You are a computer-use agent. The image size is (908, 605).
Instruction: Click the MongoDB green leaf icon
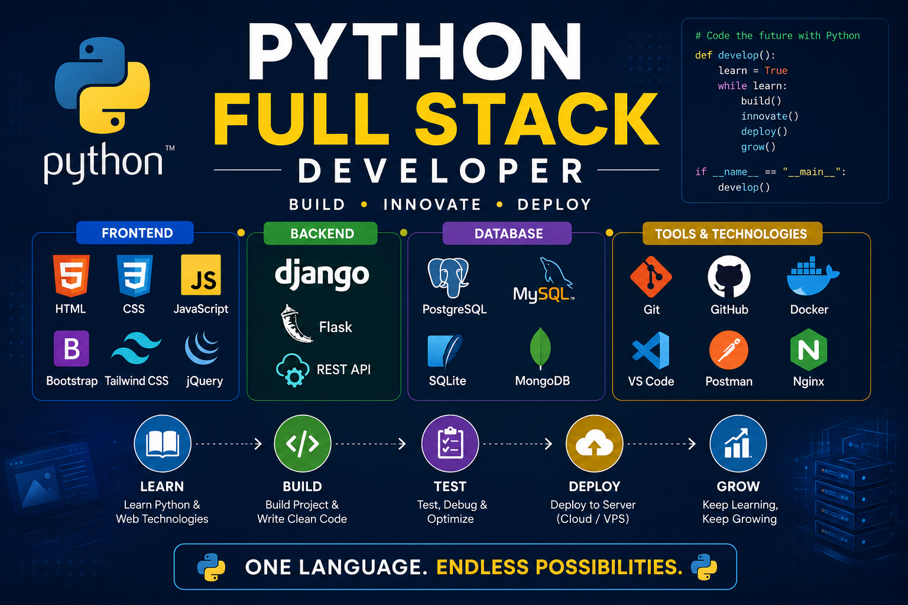click(540, 348)
